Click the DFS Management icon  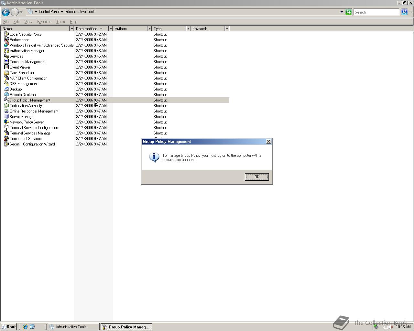tap(6, 84)
